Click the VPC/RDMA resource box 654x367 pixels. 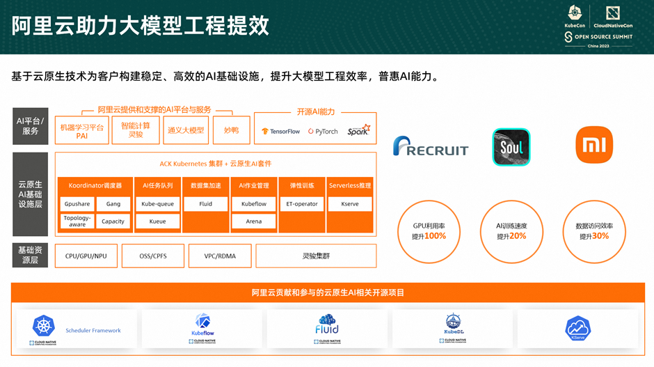point(220,256)
